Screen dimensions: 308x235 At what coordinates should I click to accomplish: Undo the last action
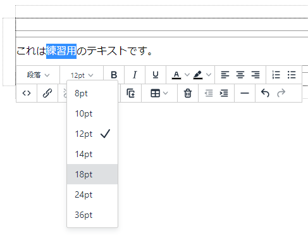(x=265, y=93)
